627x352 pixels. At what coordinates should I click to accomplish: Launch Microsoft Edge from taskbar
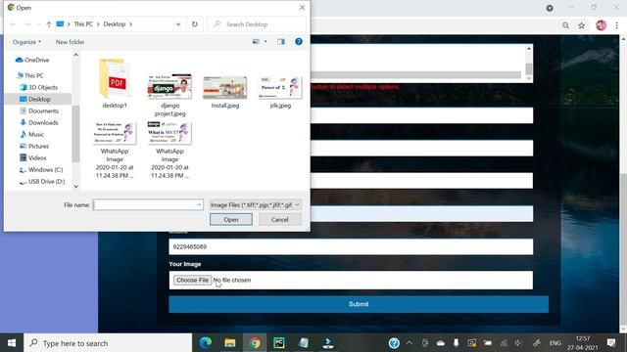206,343
